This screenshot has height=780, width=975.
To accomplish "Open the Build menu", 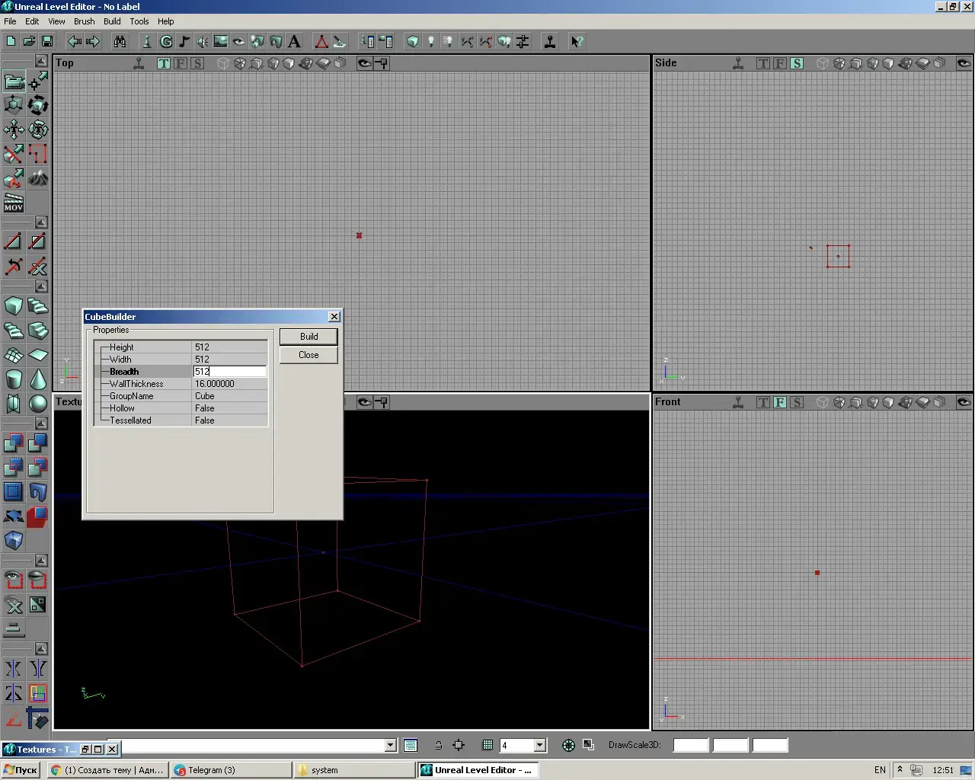I will click(x=112, y=21).
